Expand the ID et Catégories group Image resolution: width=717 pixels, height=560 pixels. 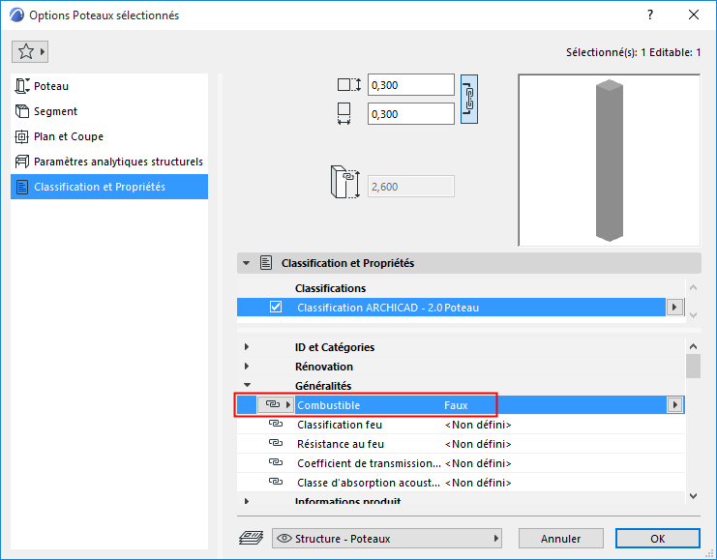coord(247,347)
